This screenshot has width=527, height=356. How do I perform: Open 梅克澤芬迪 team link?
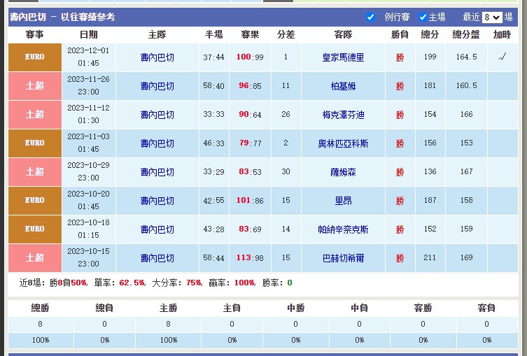343,115
